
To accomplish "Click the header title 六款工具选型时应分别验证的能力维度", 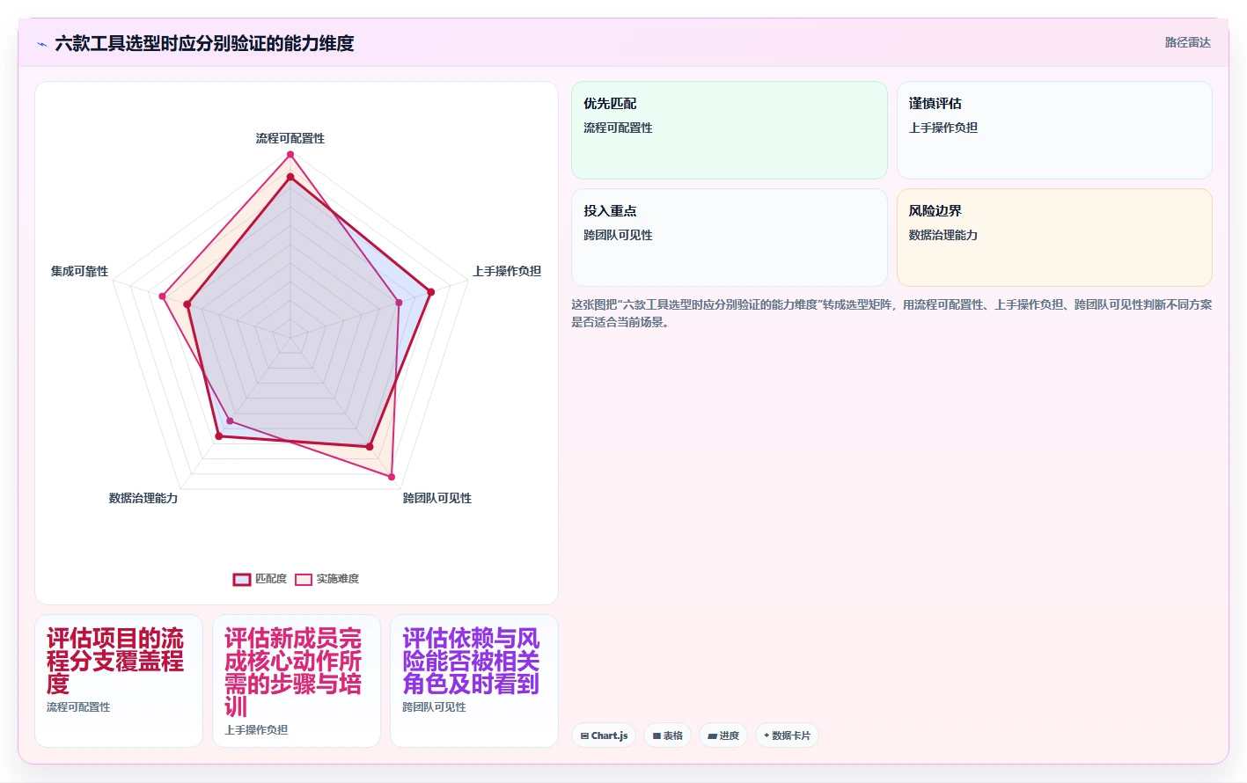I will pyautogui.click(x=204, y=43).
